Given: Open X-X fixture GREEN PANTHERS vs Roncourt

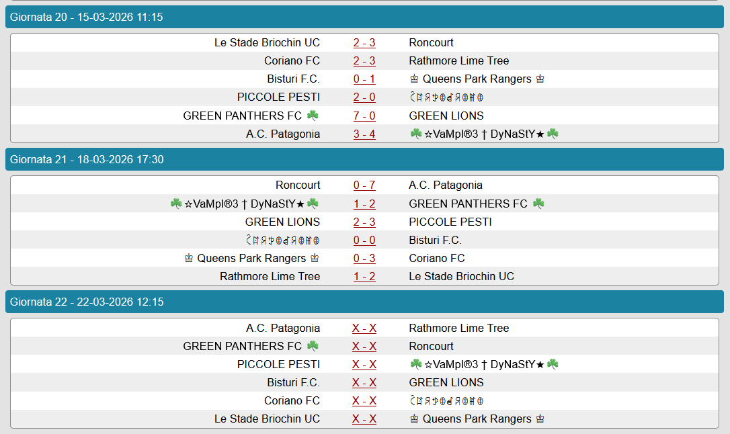Looking at the screenshot, I should [x=364, y=347].
